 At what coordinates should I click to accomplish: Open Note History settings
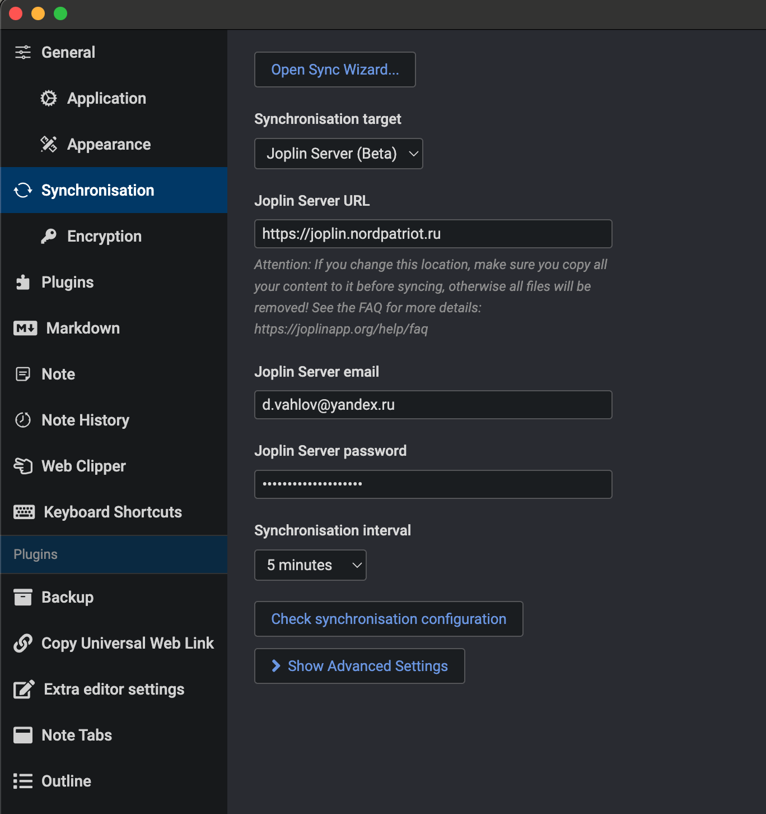pos(114,420)
